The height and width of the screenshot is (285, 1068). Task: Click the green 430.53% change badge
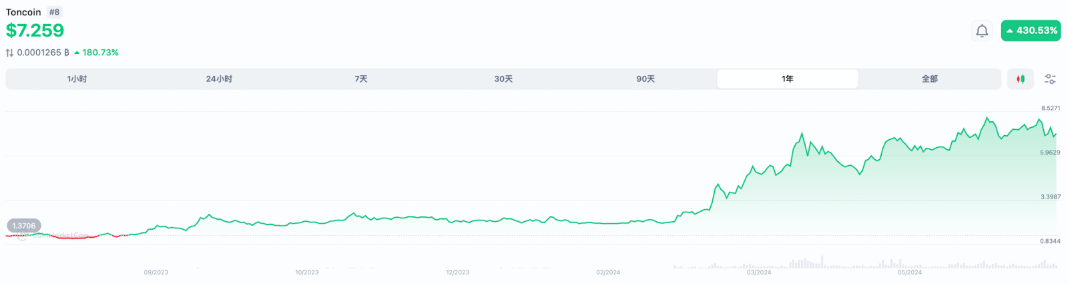pyautogui.click(x=1031, y=31)
